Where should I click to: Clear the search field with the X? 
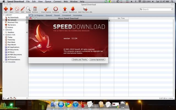172,9
